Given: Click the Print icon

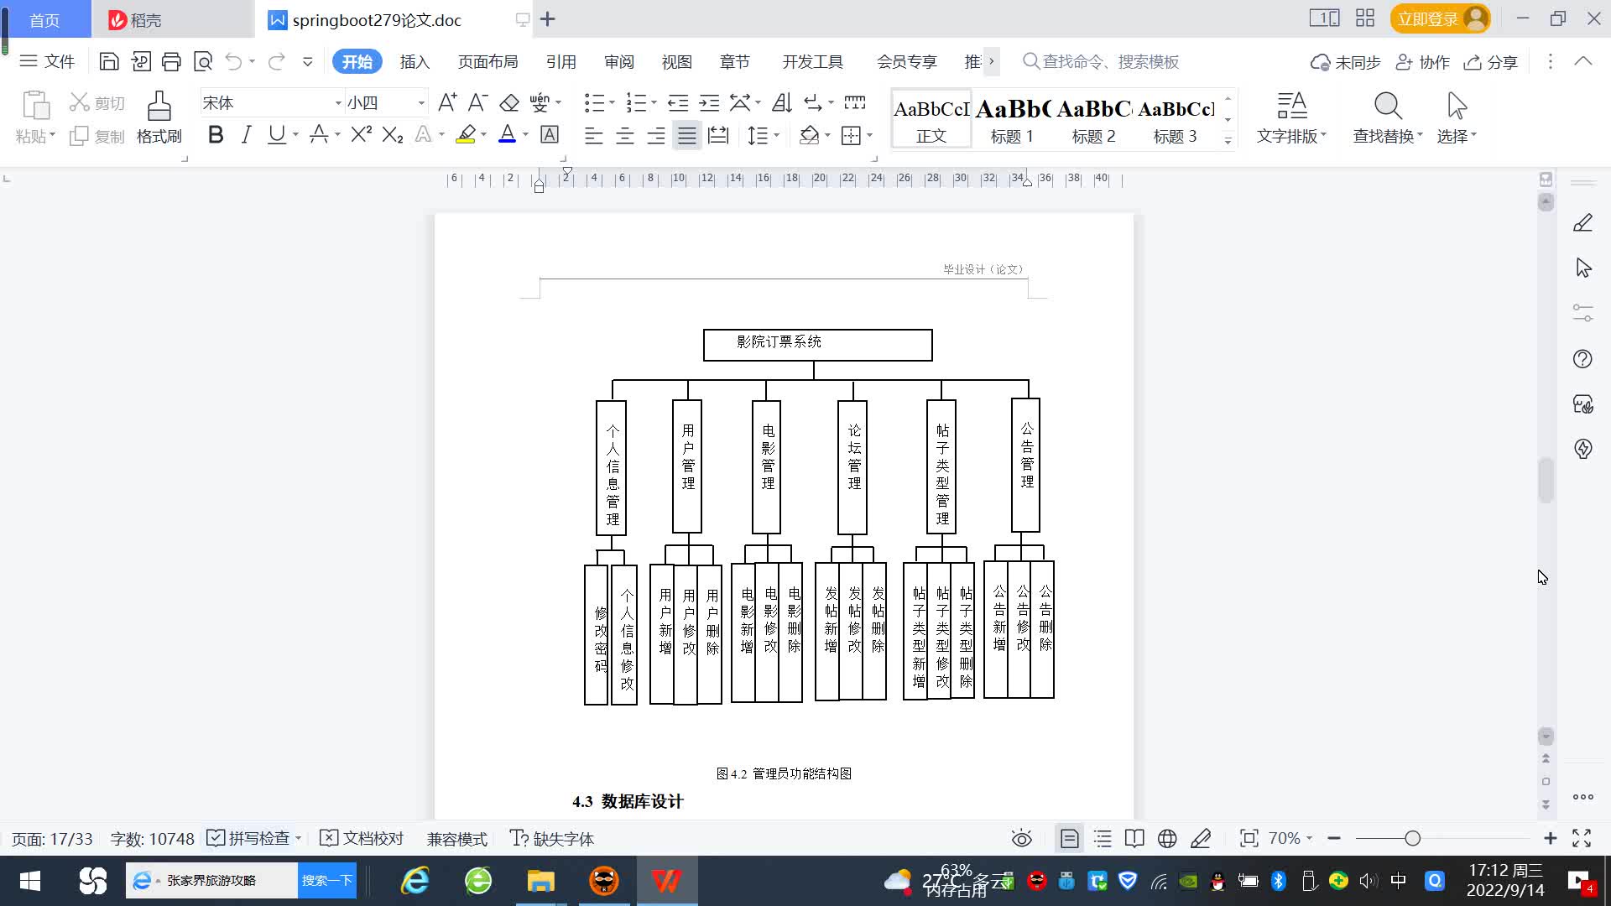Looking at the screenshot, I should click(x=171, y=61).
